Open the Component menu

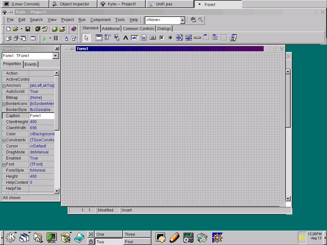pos(100,20)
